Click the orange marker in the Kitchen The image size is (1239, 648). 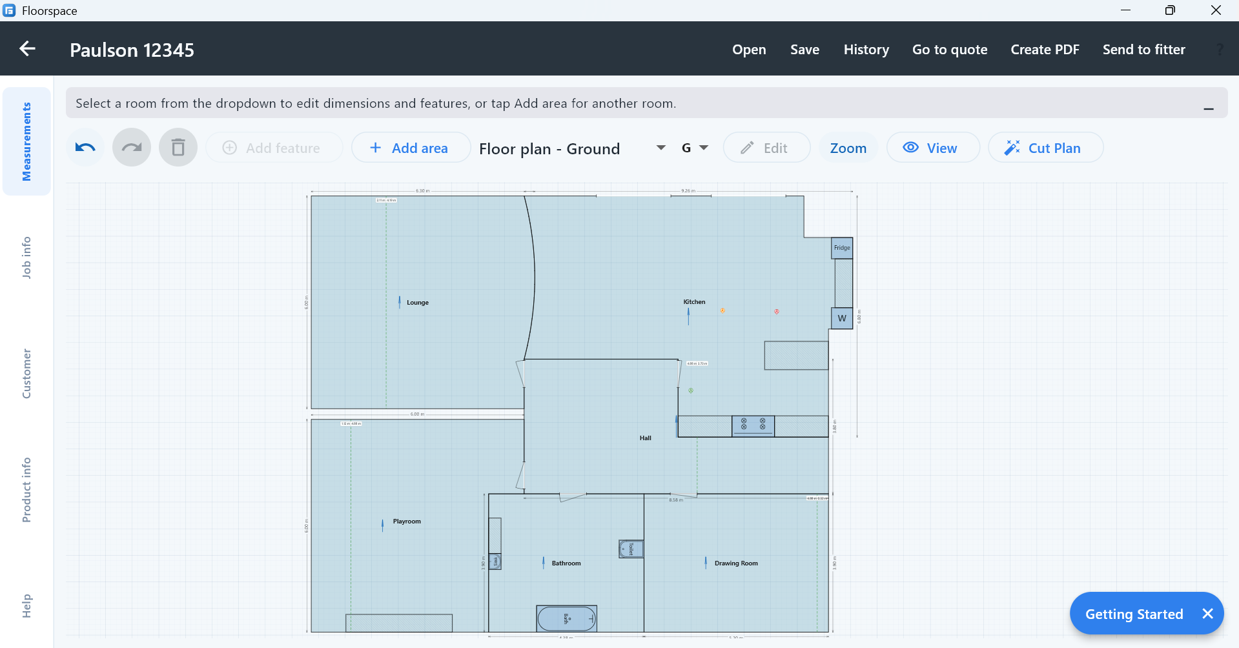722,310
